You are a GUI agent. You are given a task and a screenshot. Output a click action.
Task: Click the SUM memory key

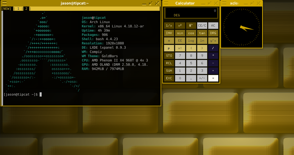[169, 71]
